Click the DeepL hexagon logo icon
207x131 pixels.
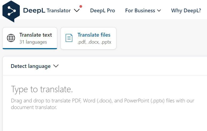(11, 11)
